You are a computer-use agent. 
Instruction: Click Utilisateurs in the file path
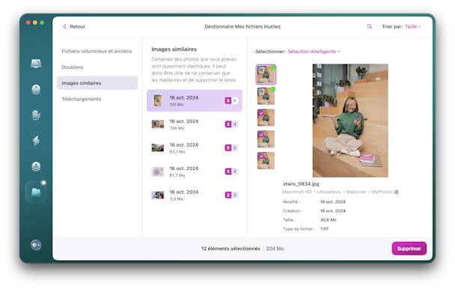pyautogui.click(x=329, y=192)
